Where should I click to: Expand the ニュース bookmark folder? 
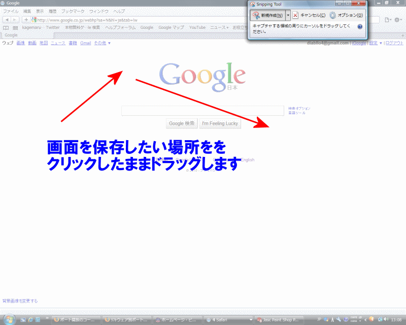click(219, 27)
